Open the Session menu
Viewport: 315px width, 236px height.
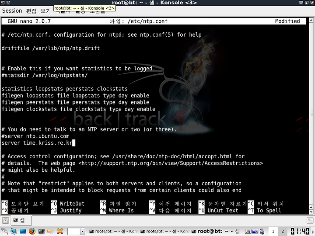[12, 10]
